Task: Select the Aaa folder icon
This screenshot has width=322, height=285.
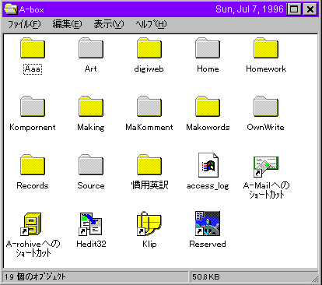Action: 33,48
